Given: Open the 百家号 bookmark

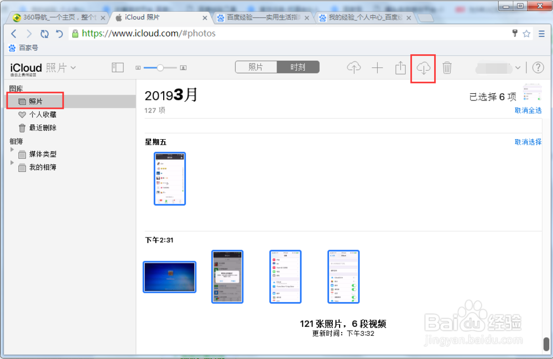Looking at the screenshot, I should (x=23, y=48).
